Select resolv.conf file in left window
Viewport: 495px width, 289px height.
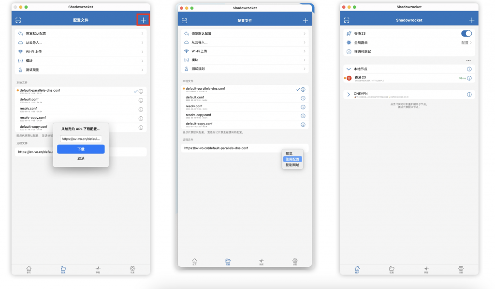tap(81, 110)
